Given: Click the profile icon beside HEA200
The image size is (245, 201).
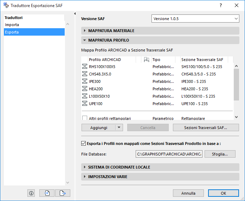Looking at the screenshot, I should pos(85,89).
